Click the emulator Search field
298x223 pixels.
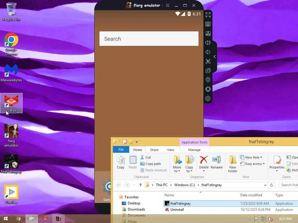click(149, 39)
